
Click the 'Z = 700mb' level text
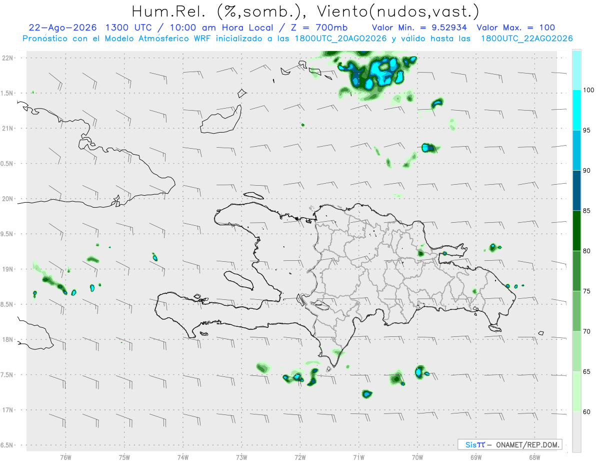[316, 28]
